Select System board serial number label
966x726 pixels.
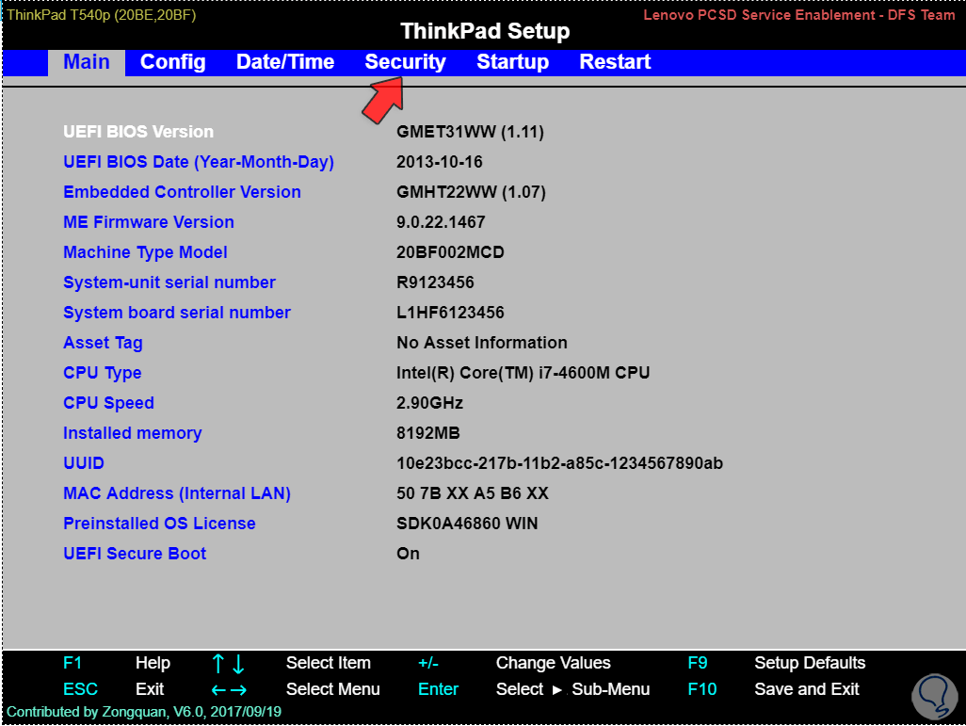(177, 313)
